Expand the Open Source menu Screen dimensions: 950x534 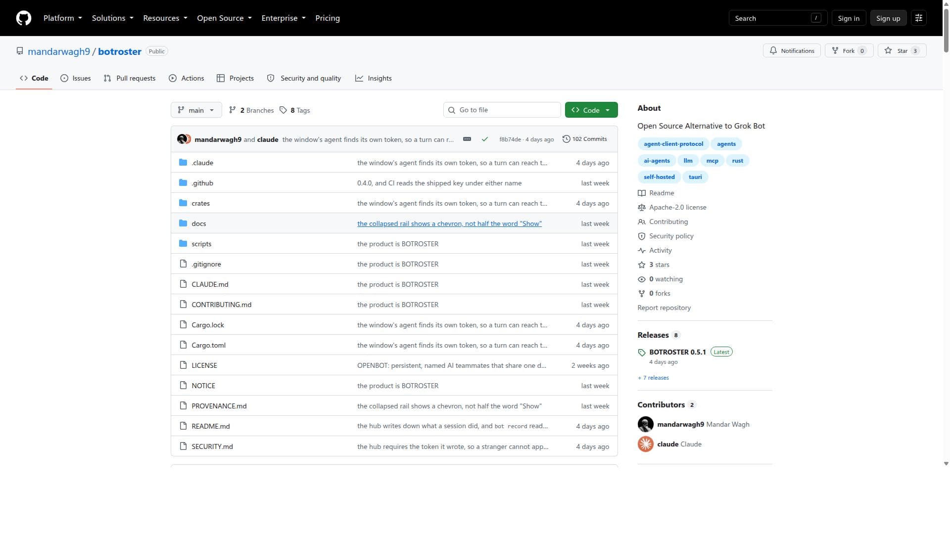click(x=224, y=18)
